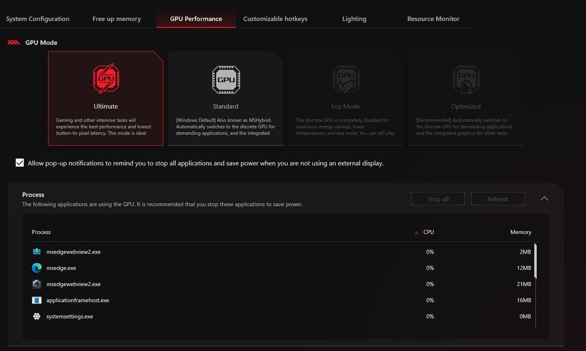Click the 0MB memory value of systemsettings.exe

(525, 316)
